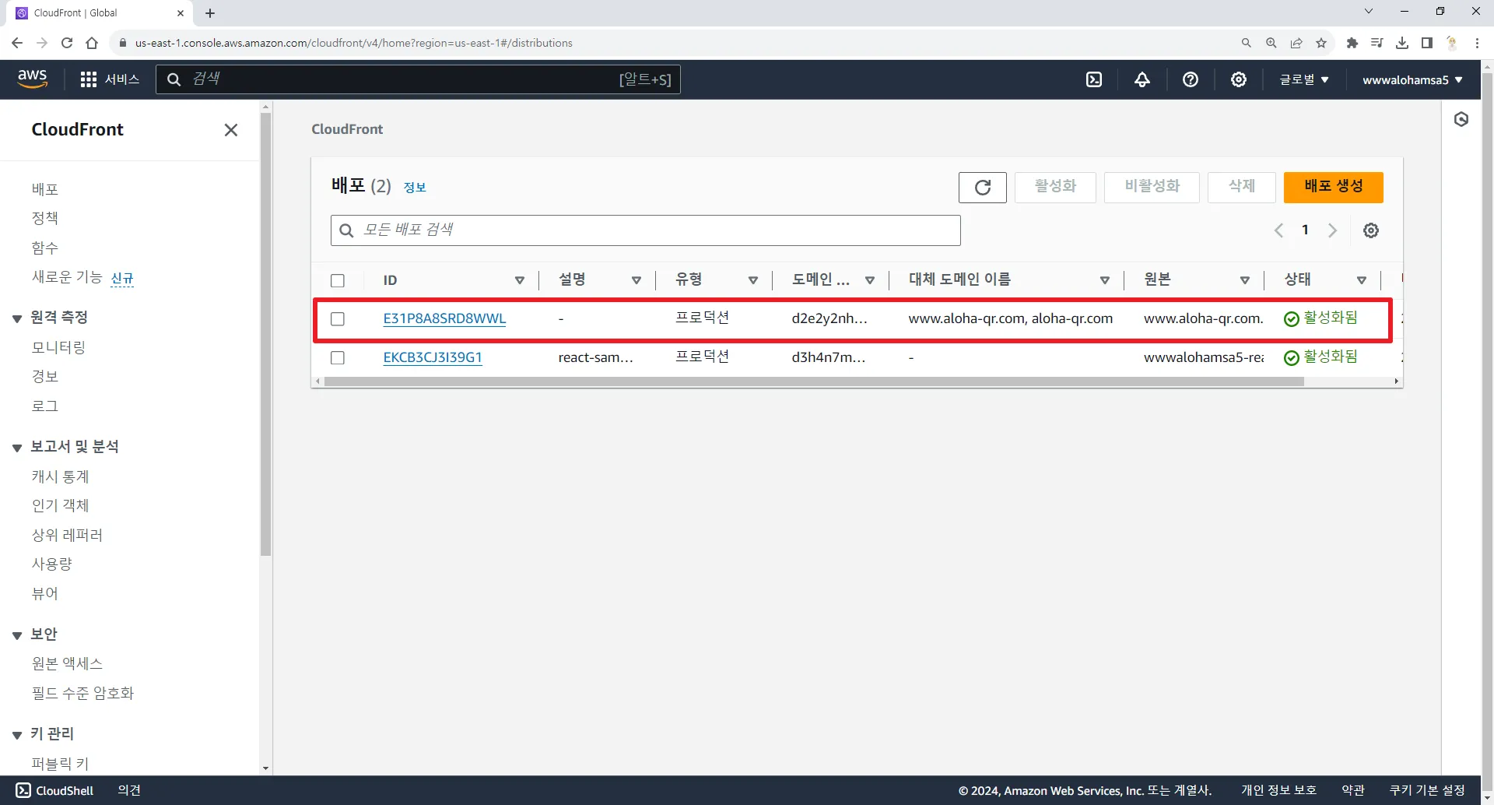Focus the 모든 배포 검색 search field
Image resolution: width=1494 pixels, height=805 pixels.
point(646,230)
